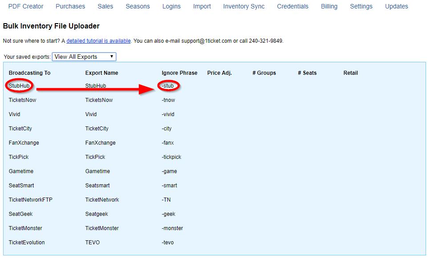This screenshot has width=430, height=259.
Task: Click the -stub ignore phrase
Action: tap(168, 86)
